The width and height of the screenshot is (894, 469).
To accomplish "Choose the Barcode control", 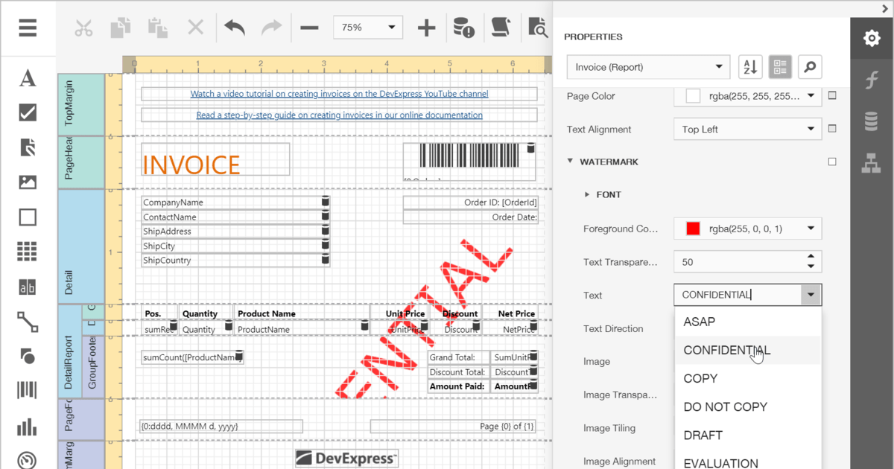I will coord(28,390).
